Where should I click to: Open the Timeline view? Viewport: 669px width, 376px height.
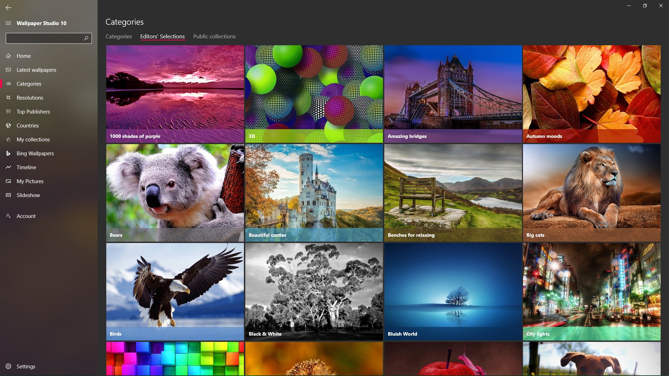coord(26,167)
